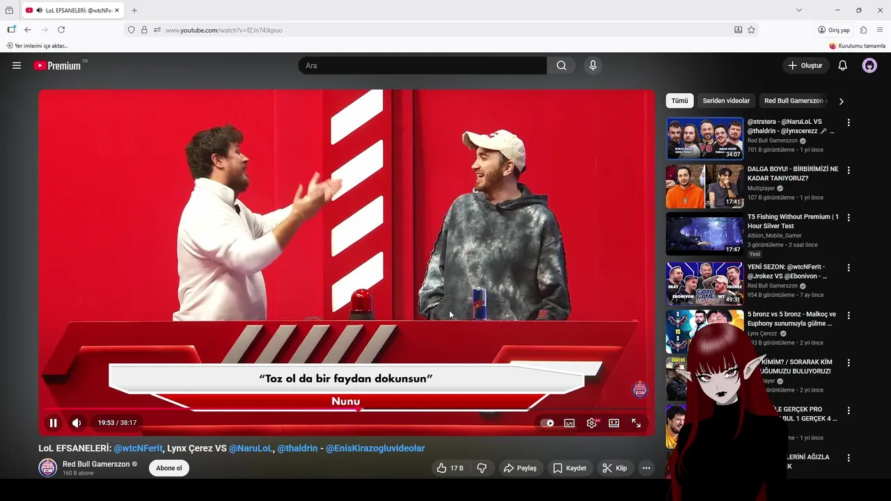Image resolution: width=891 pixels, height=501 pixels.
Task: Open the browser new tab button
Action: (134, 10)
